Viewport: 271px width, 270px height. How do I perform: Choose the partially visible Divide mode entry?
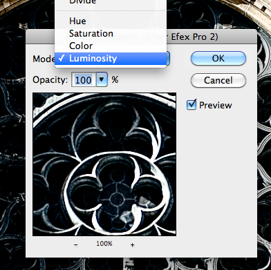coord(111,2)
